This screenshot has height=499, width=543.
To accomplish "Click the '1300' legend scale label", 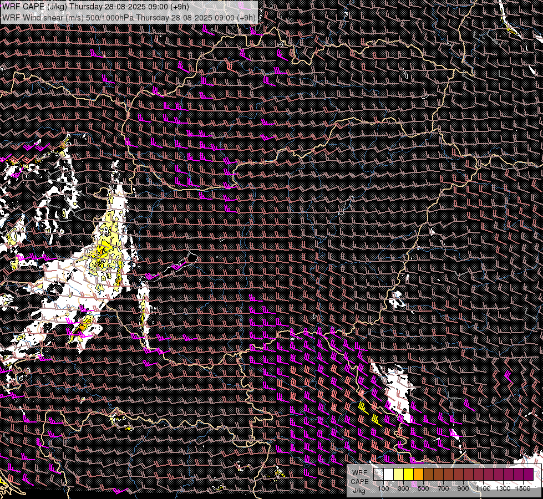I will [x=503, y=488].
